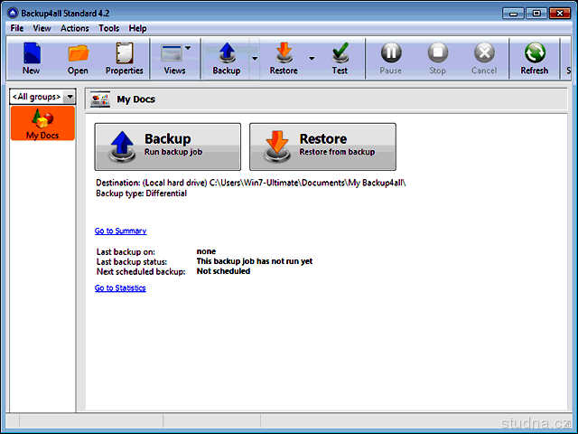
Task: Open the Actions menu
Action: [x=75, y=29]
